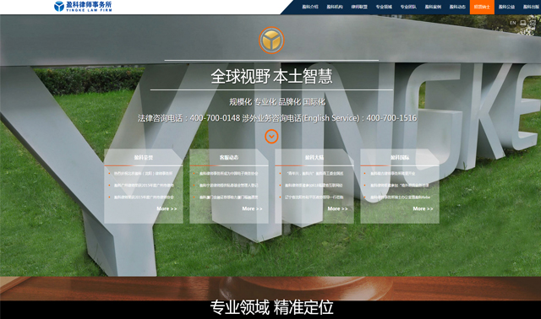Screen dimensions: 541x319
Task: Open the 盈科动态 navigation item
Action: [x=457, y=7]
